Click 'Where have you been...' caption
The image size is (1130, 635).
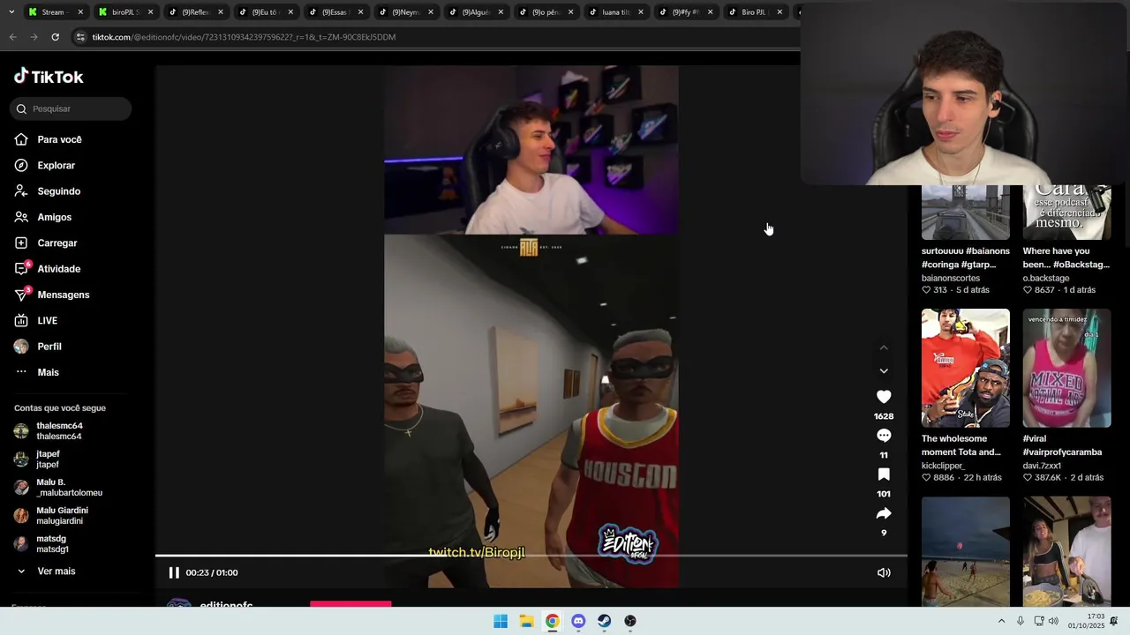(x=1066, y=258)
